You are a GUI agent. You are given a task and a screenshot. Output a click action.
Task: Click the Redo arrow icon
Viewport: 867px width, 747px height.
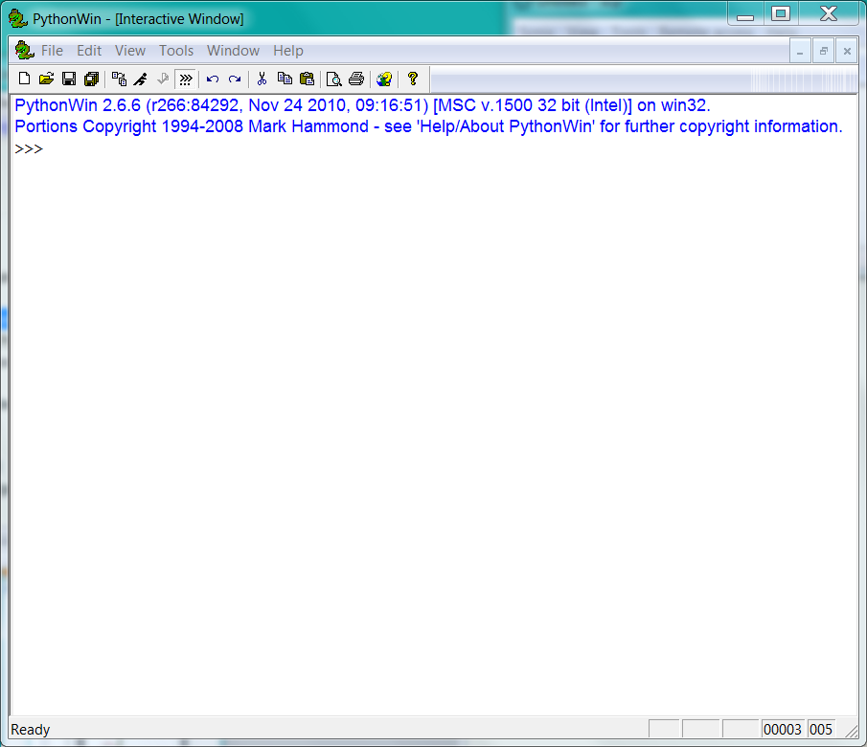[x=235, y=79]
